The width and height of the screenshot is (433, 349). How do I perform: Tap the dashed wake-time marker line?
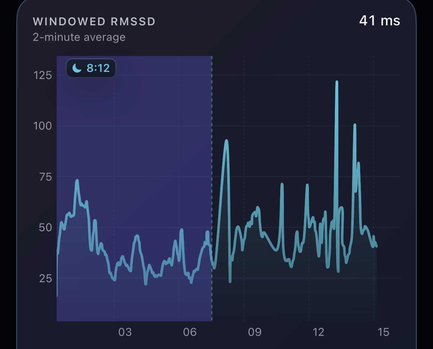pos(212,188)
